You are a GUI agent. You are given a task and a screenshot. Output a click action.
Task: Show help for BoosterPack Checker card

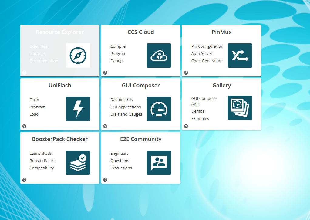(24, 180)
